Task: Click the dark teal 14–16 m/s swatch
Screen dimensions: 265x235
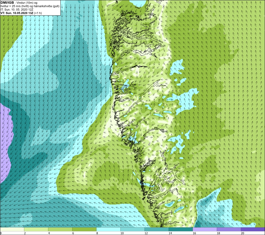Action: pyautogui.click(x=181, y=229)
